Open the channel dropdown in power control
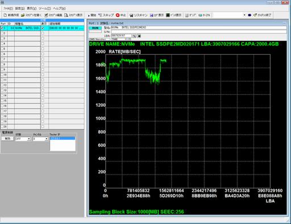291x224 pixels. coord(47,139)
